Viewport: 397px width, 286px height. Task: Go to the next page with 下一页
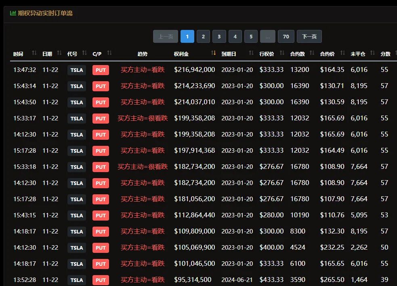(309, 36)
